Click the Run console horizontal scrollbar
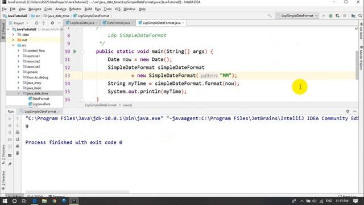Screen dimensions: 364x205 click(77, 192)
